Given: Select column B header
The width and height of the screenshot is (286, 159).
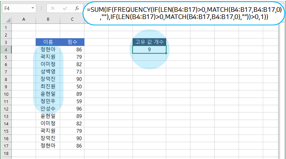Looking at the screenshot, I should 48,19.
